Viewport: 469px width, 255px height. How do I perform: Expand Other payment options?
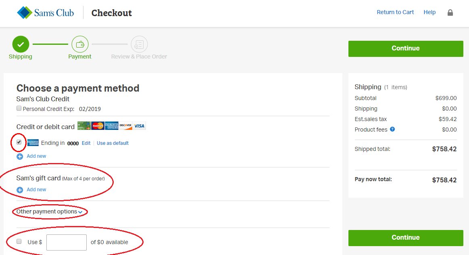(47, 211)
